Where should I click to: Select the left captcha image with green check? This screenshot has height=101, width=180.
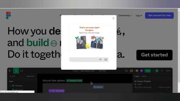point(81,42)
